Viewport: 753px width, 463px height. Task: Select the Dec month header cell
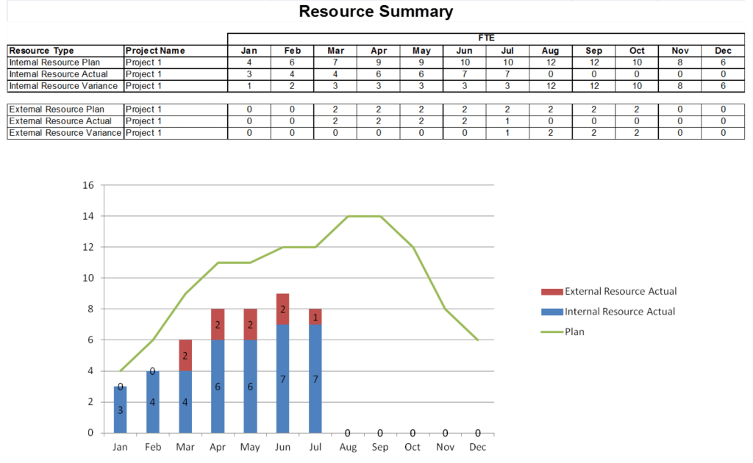[723, 51]
